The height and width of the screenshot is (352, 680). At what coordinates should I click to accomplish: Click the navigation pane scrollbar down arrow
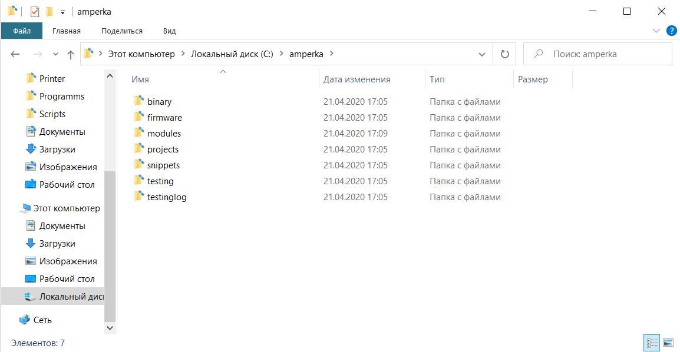click(110, 328)
